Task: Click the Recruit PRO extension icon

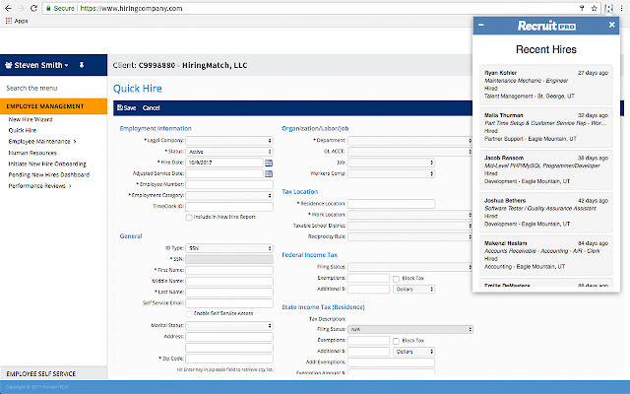Action: click(x=610, y=7)
